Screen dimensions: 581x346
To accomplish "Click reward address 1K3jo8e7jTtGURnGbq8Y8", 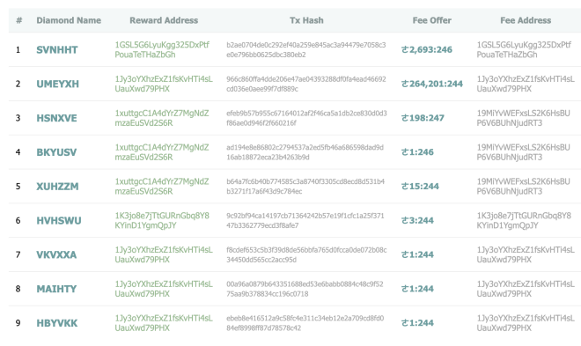I will (162, 221).
